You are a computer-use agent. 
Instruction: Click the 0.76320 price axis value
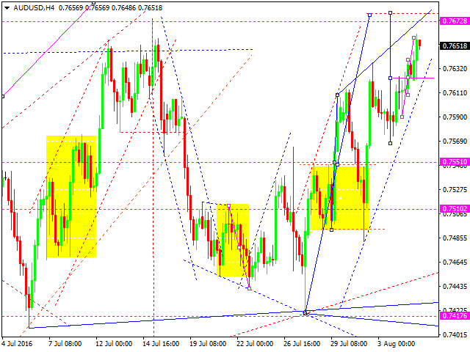455,68
